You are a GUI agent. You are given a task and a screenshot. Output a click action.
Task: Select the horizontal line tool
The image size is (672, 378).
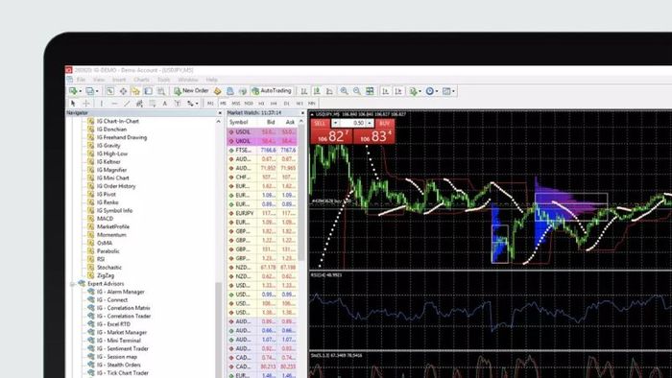pyautogui.click(x=114, y=104)
